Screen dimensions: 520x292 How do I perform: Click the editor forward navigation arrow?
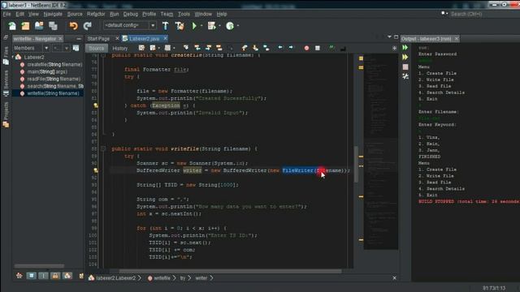click(x=291, y=48)
